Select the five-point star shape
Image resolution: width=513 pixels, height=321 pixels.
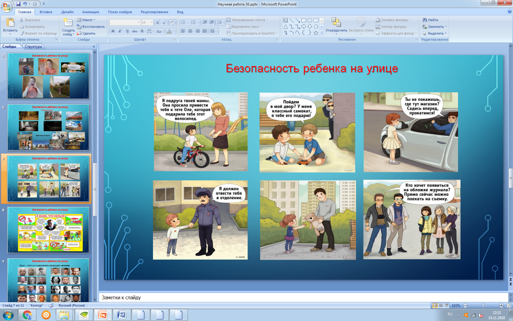click(x=316, y=33)
